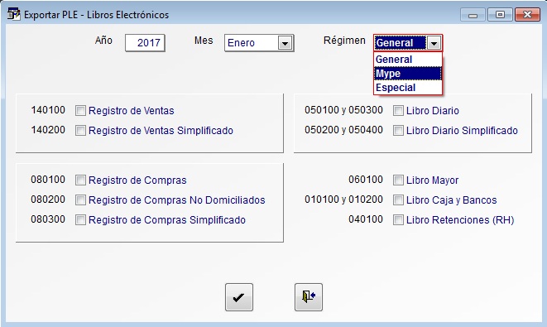
Task: Check the Libro Diario box
Action: (398, 111)
